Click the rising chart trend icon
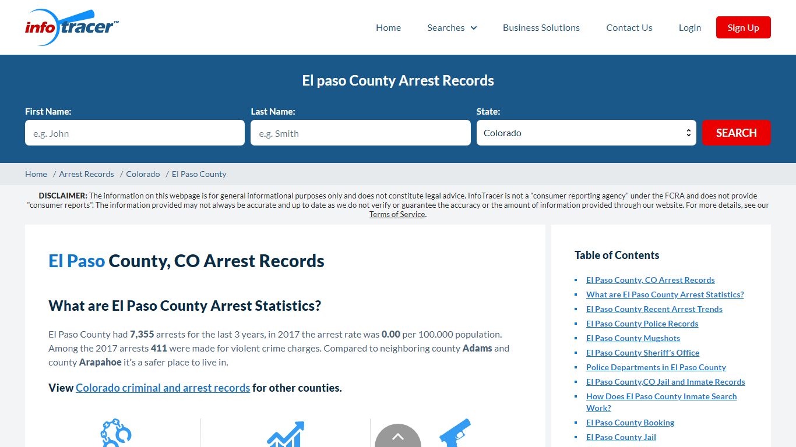The height and width of the screenshot is (447, 796). [x=286, y=434]
